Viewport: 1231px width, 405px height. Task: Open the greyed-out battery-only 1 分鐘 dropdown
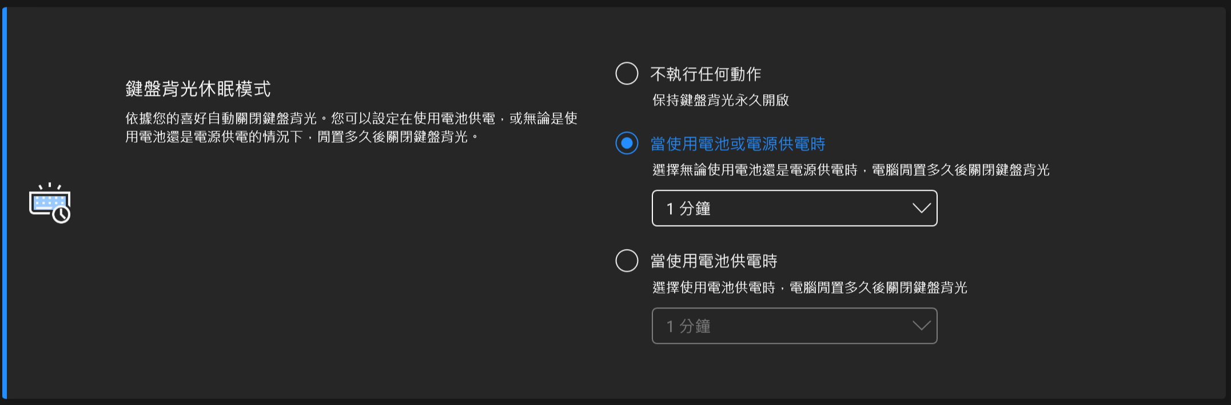(794, 326)
